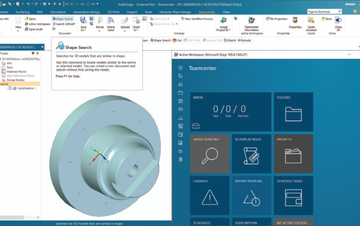This screenshot has height=226, width=360.
Task: Click the Open Draft command
Action: tap(34, 29)
